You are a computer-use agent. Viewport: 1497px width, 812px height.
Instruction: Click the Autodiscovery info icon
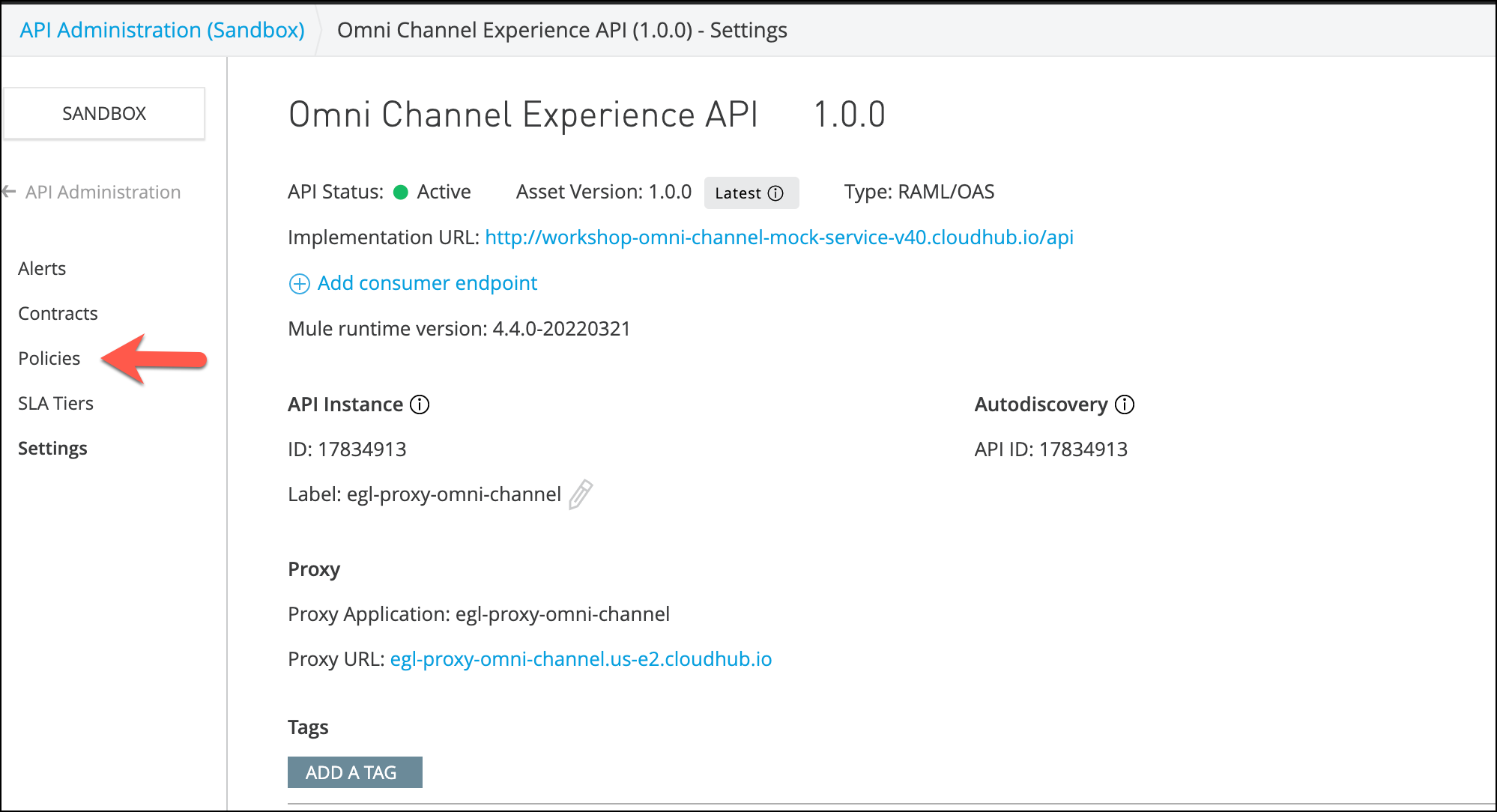click(x=1125, y=405)
